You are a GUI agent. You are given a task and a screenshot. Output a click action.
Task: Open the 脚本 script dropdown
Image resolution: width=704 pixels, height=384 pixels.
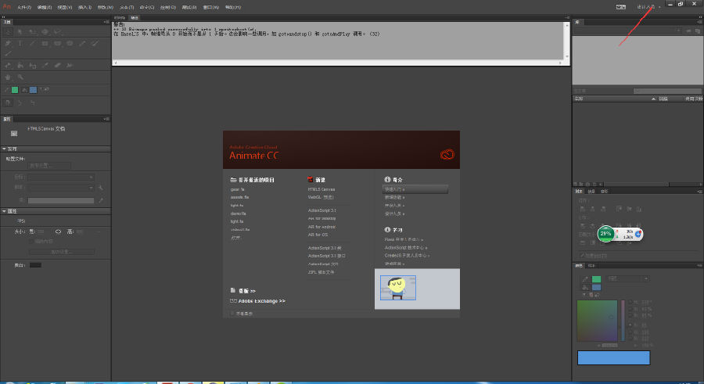click(61, 187)
